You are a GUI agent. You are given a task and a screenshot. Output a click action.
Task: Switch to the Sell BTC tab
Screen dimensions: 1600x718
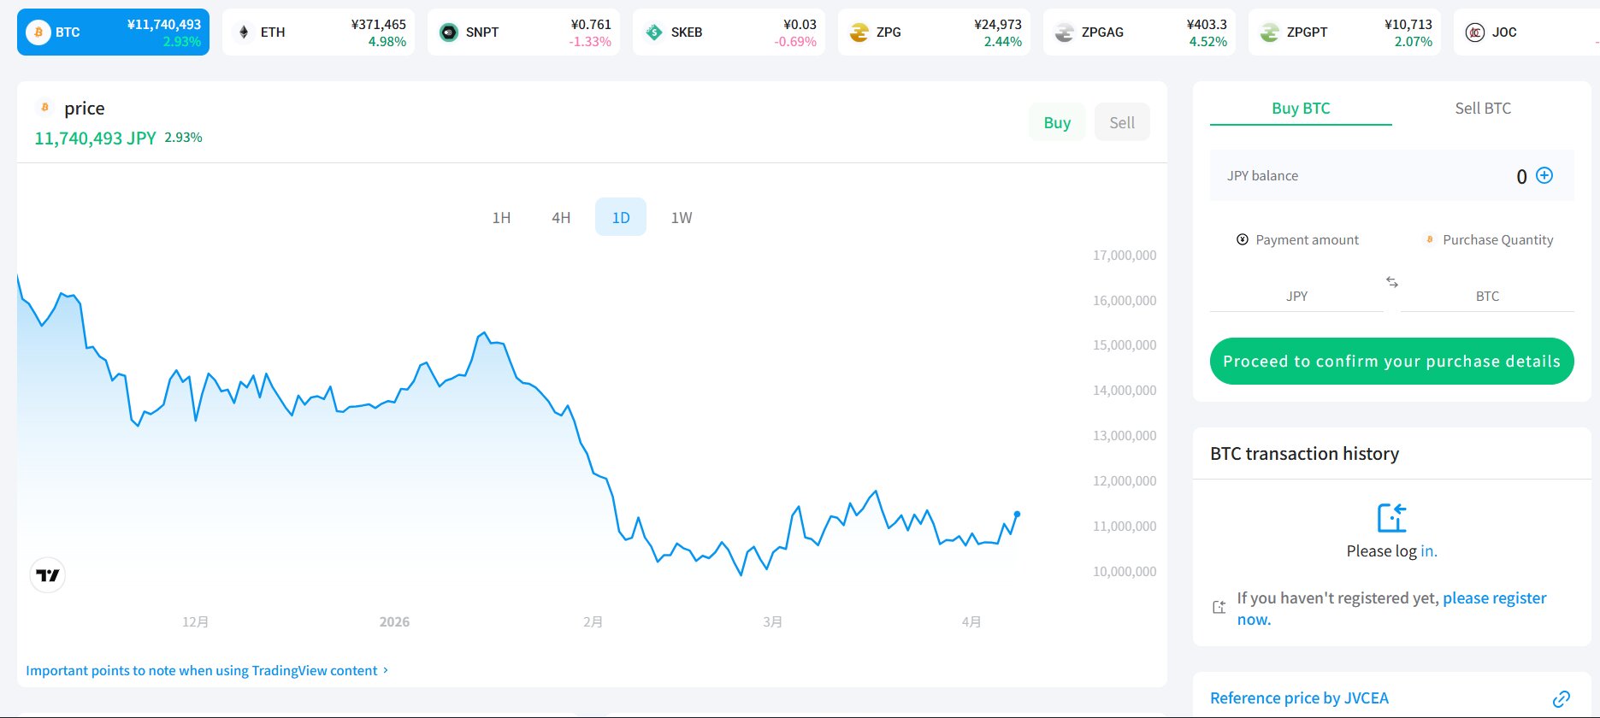tap(1483, 109)
